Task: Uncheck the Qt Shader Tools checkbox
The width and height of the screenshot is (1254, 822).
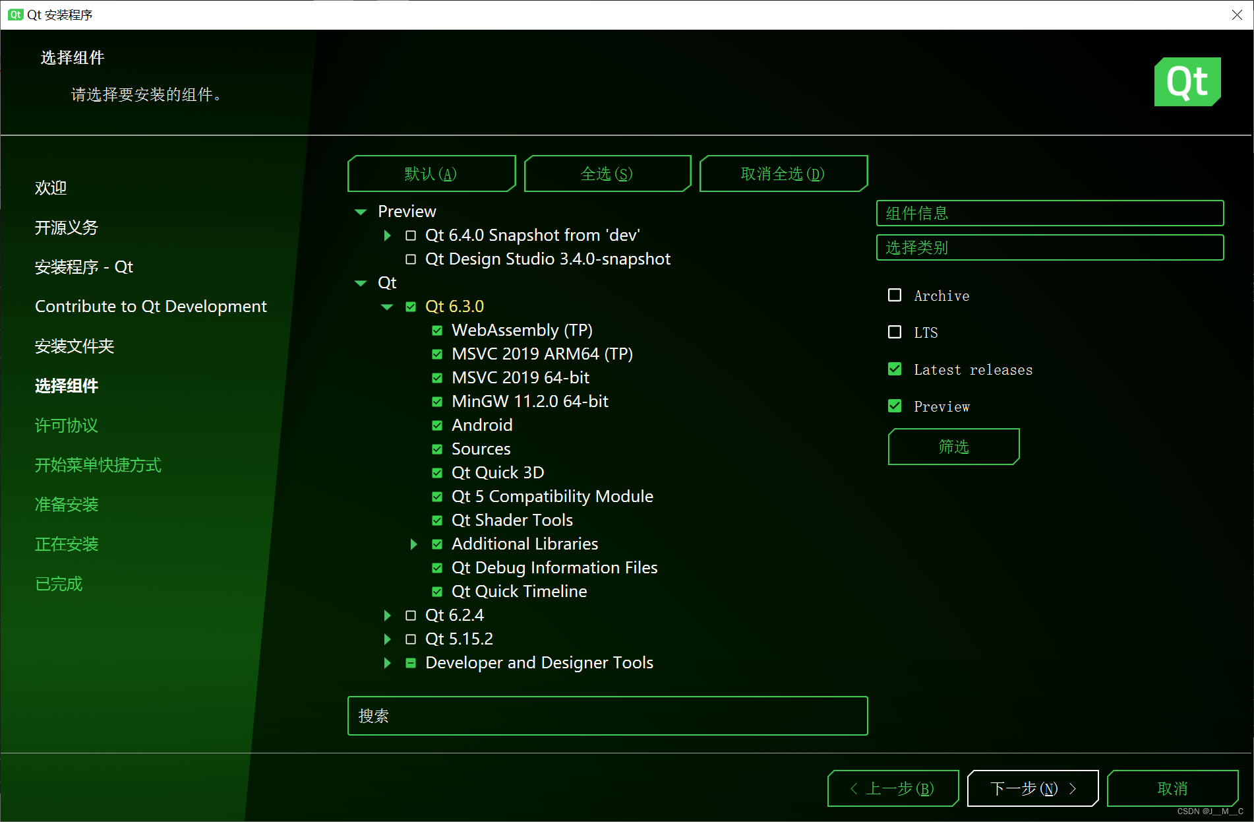Action: click(437, 521)
